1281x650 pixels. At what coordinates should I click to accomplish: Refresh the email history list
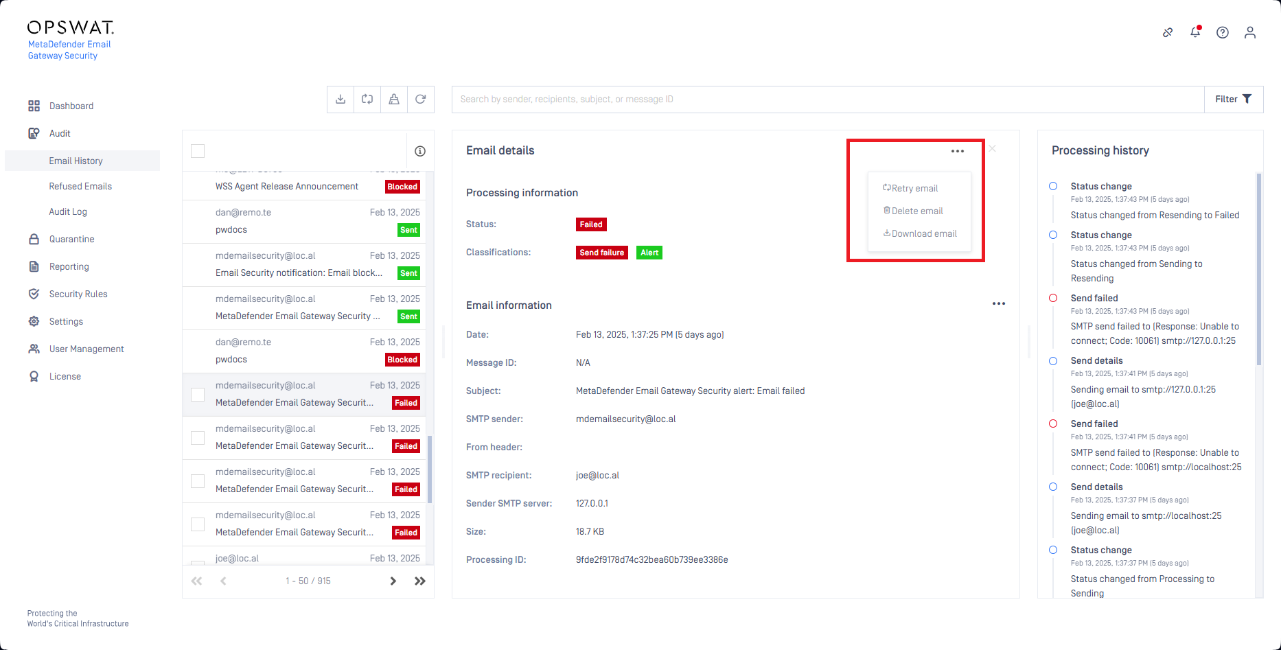tap(421, 99)
